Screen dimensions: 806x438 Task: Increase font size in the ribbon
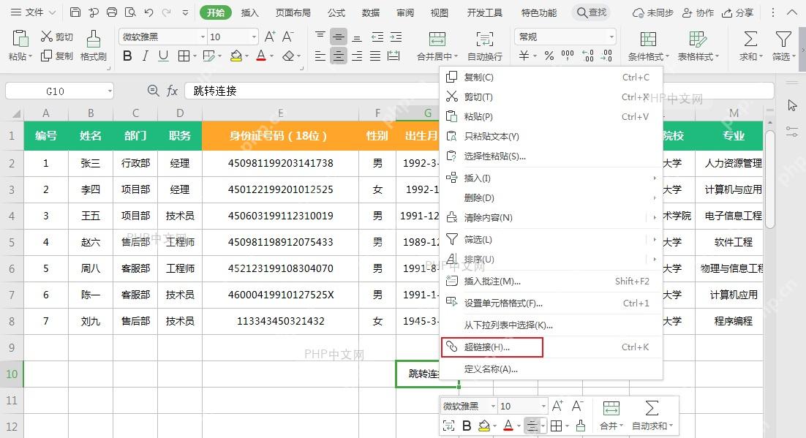tap(270, 37)
